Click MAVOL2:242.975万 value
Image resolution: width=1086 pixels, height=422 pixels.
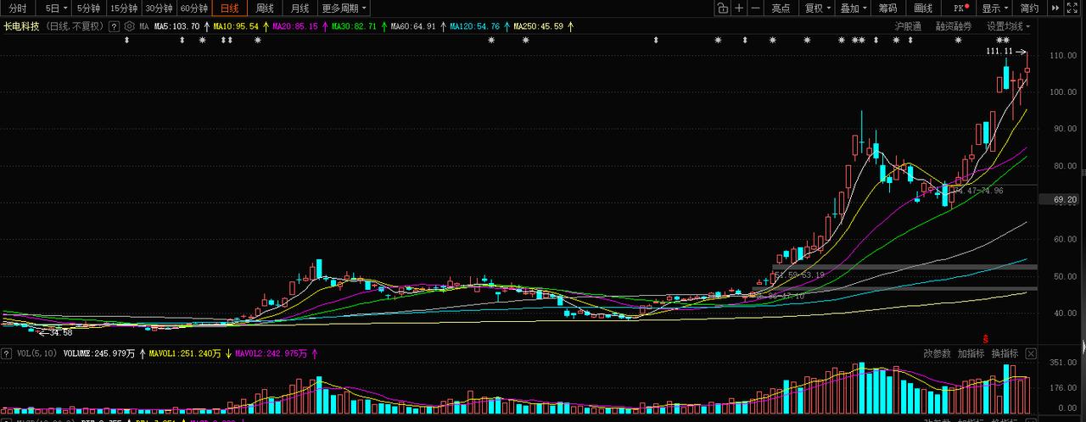click(271, 353)
